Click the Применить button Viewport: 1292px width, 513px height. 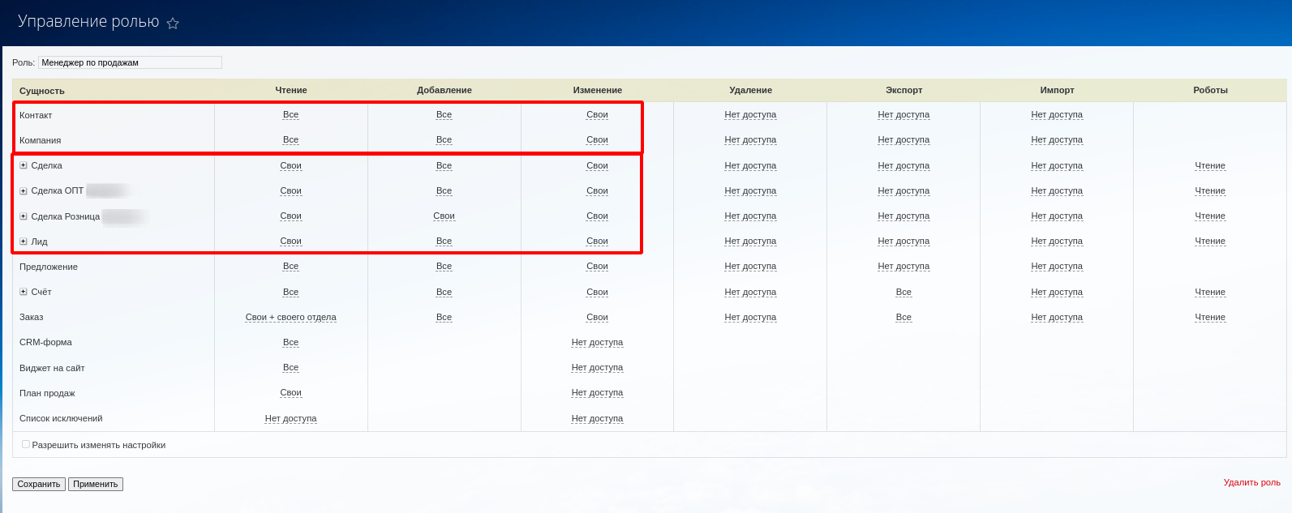point(96,484)
